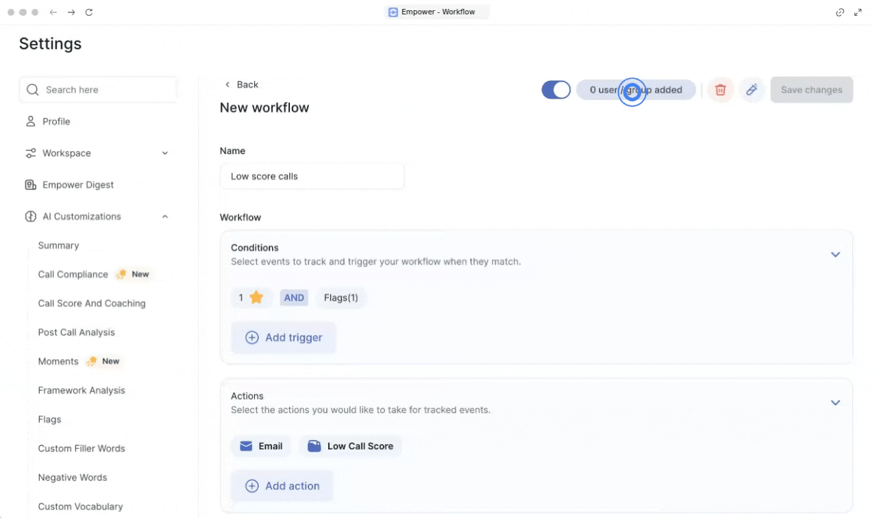Click the copy link icon in title bar
Viewport: 873px width, 518px height.
(840, 12)
